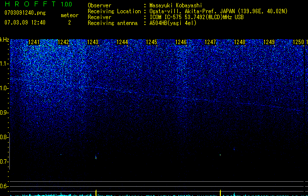Click the Receiving antenna label
308x196 pixels.
point(113,23)
